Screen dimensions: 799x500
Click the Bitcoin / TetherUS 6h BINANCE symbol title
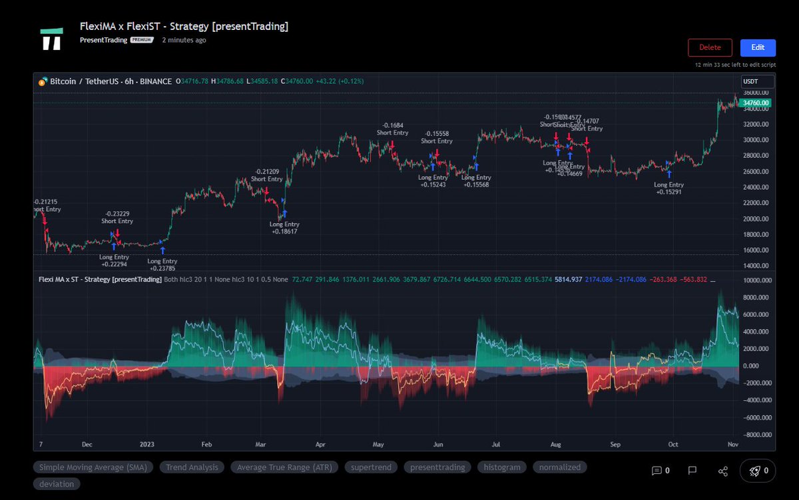(x=111, y=81)
